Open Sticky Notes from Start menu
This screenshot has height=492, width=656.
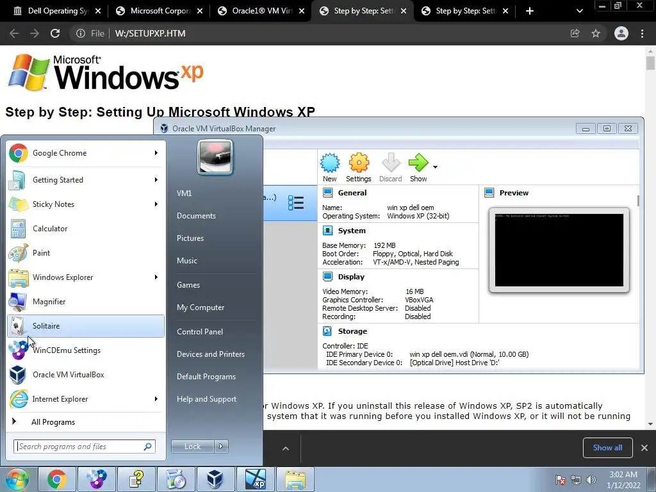[x=85, y=204]
